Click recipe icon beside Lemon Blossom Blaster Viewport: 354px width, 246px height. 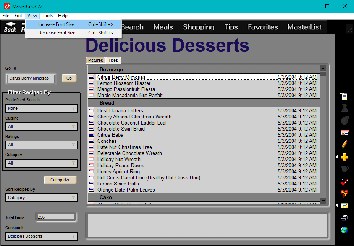(91, 83)
